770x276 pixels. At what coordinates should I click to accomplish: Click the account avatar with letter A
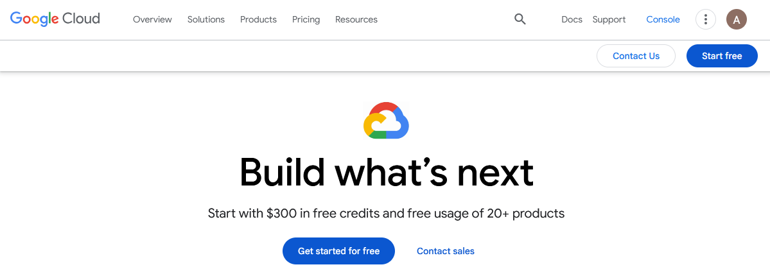(736, 19)
